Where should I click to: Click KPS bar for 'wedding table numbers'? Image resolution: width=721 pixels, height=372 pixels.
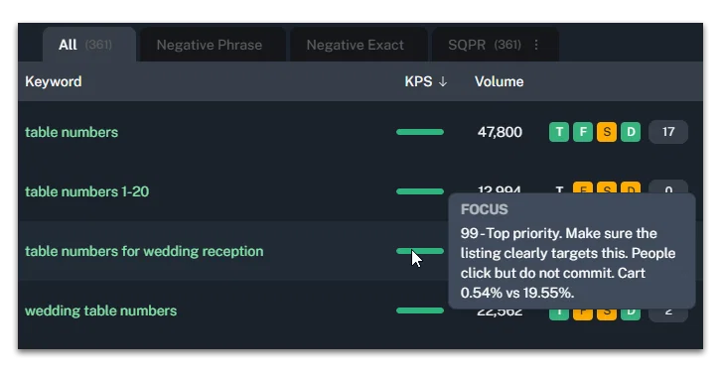click(x=420, y=310)
